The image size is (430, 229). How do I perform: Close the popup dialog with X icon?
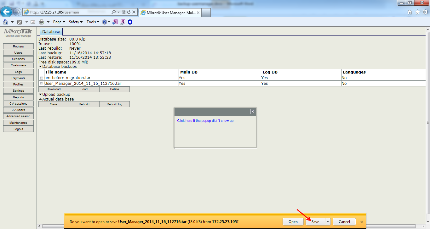point(253,112)
